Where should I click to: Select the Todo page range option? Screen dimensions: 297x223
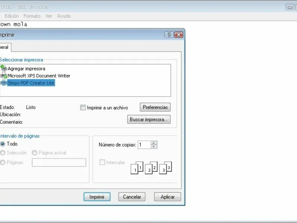[3, 144]
